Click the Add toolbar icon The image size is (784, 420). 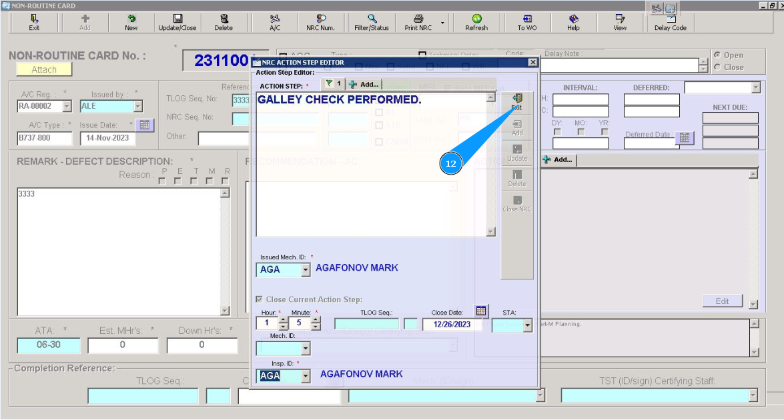85,23
